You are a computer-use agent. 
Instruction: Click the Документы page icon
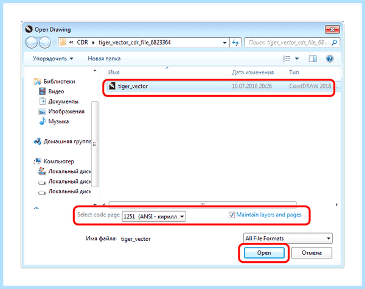(43, 101)
